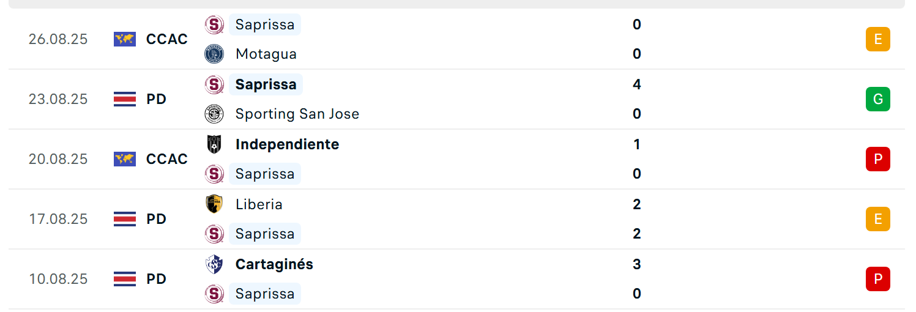The height and width of the screenshot is (312, 916).
Task: Open the Sporting San Jose team link
Action: (x=297, y=114)
